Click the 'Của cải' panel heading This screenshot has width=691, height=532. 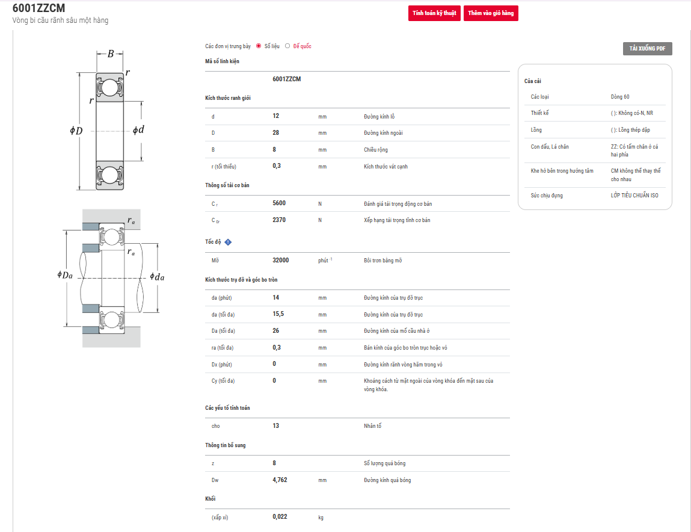[532, 81]
